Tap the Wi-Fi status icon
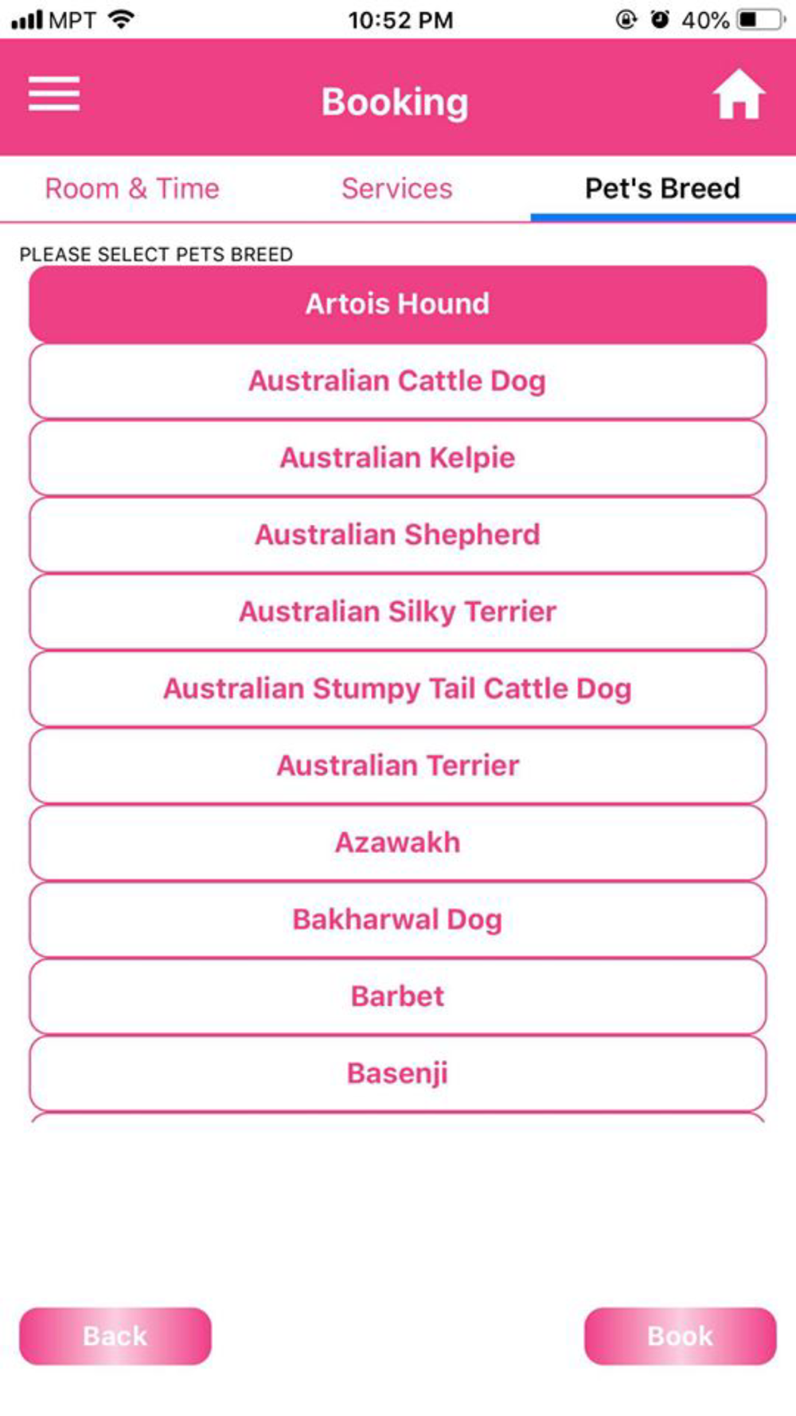This screenshot has height=1416, width=796. (121, 19)
